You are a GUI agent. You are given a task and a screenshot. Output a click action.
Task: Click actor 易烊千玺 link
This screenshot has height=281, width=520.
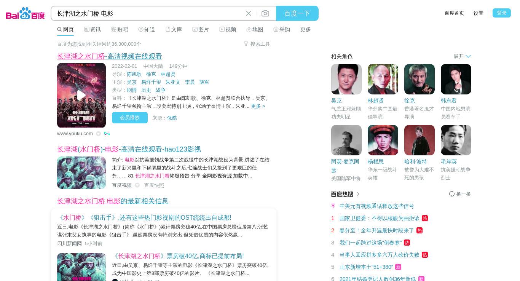[151, 82]
